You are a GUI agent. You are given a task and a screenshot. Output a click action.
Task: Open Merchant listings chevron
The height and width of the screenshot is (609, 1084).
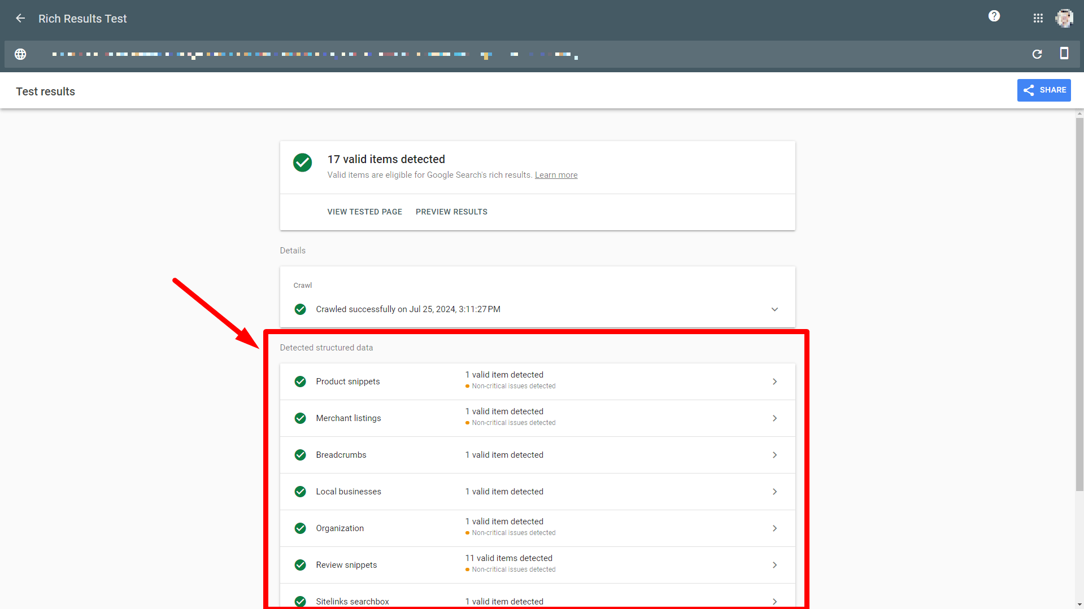[x=774, y=418]
